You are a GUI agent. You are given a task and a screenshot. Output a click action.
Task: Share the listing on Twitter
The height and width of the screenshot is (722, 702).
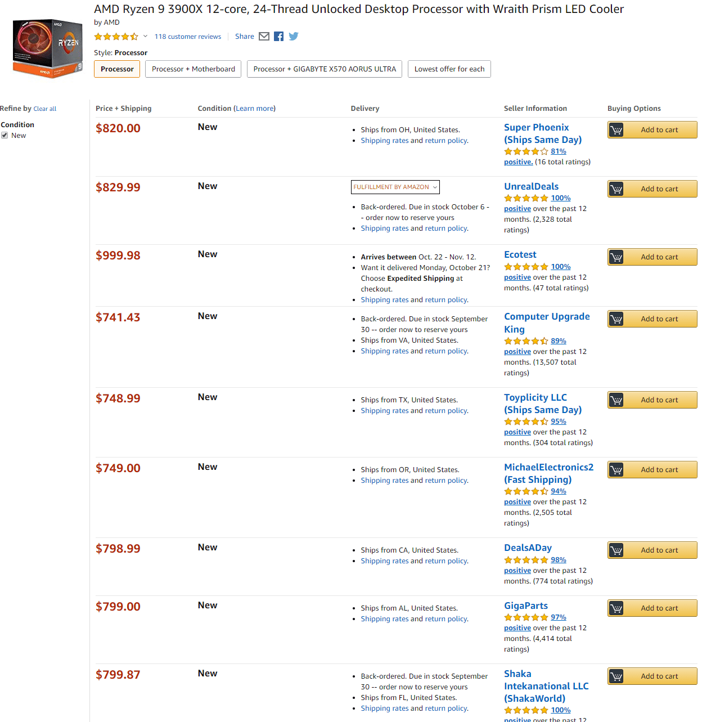(x=293, y=36)
